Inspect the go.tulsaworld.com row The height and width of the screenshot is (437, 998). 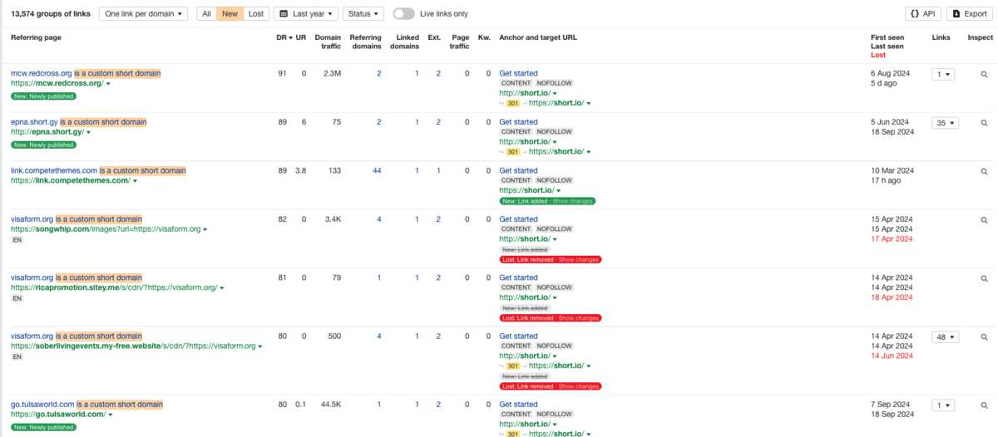point(984,405)
